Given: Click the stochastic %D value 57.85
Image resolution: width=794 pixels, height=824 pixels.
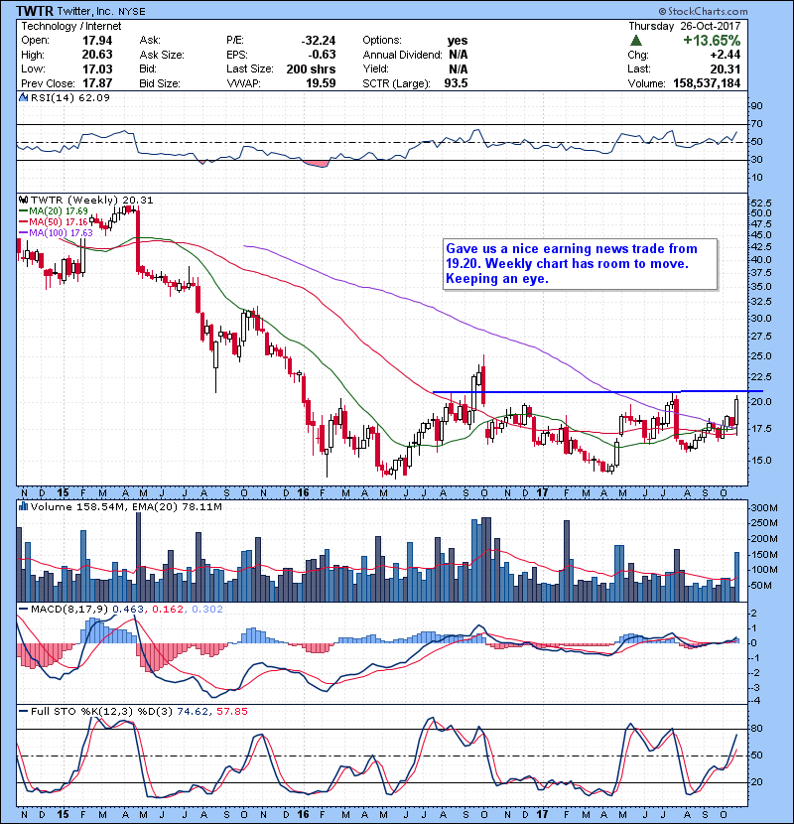Looking at the screenshot, I should tap(231, 712).
